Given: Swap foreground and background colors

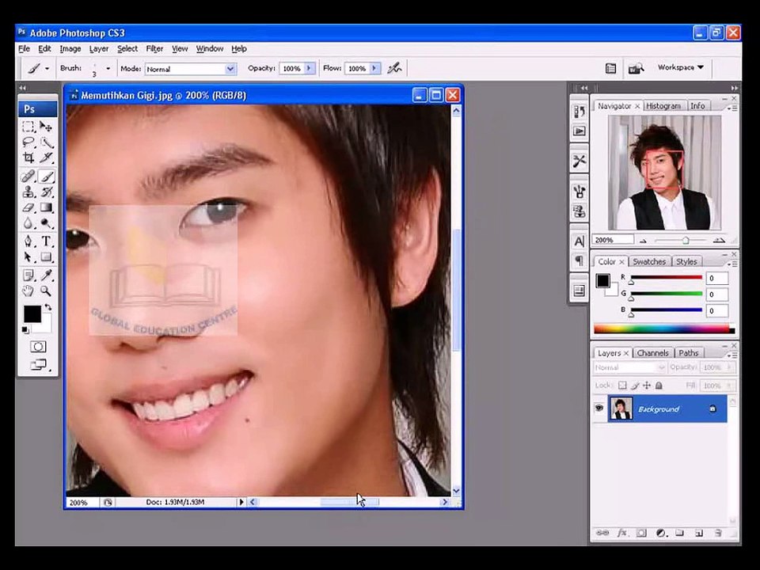Looking at the screenshot, I should (48, 307).
